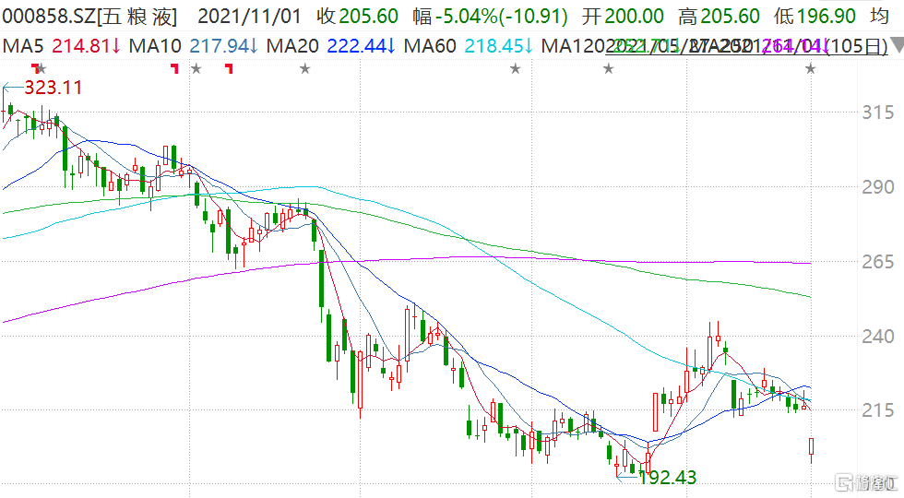Click the MA10 217.94 indicator label
The width and height of the screenshot is (904, 498).
pyautogui.click(x=193, y=45)
